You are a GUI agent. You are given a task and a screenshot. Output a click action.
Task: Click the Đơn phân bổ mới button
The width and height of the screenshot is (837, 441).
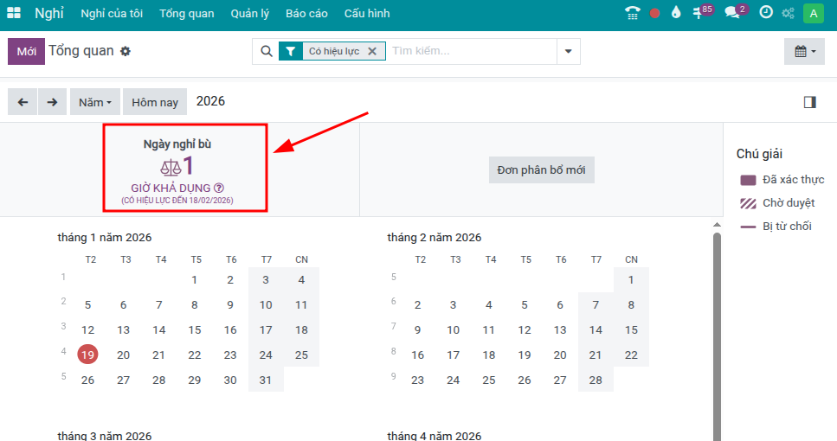(542, 170)
